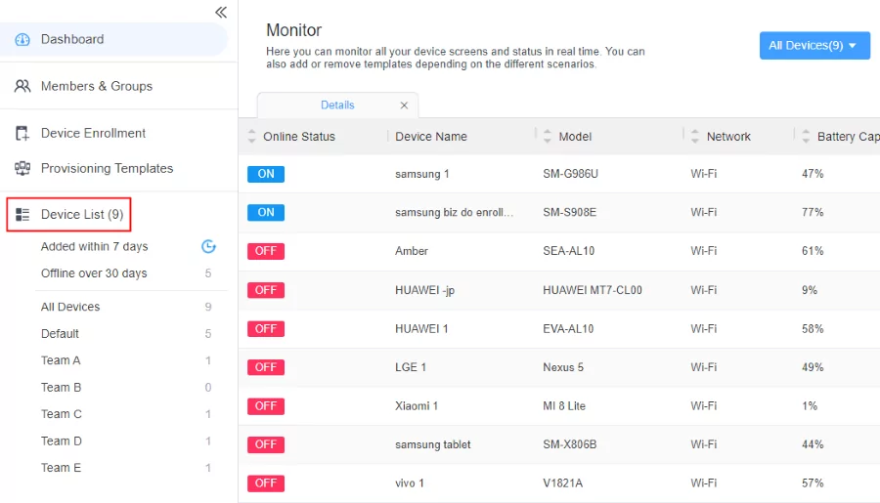Click ON badge for samsung biz do enroll
Image resolution: width=880 pixels, height=503 pixels.
pyautogui.click(x=266, y=213)
